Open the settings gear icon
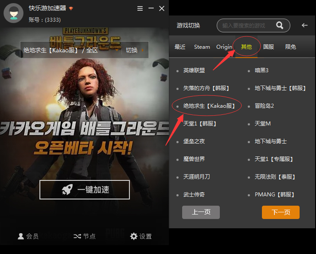 pyautogui.click(x=133, y=236)
